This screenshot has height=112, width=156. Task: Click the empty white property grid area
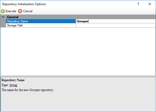(x=78, y=52)
